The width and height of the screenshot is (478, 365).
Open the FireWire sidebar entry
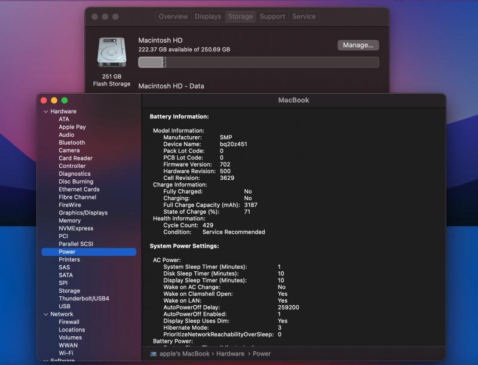click(70, 205)
